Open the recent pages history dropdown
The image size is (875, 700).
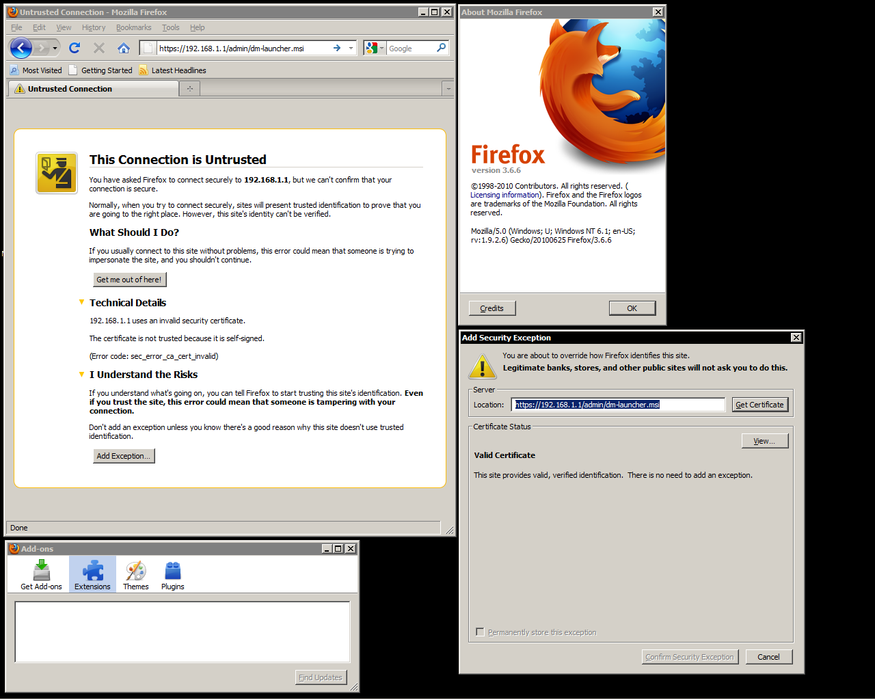(55, 48)
